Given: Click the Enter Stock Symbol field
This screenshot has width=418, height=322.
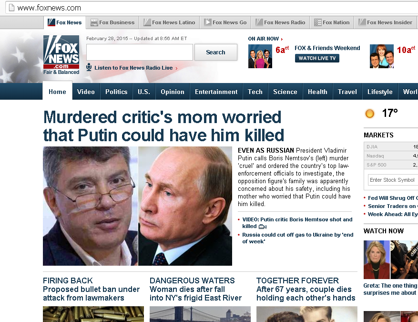Looking at the screenshot, I should point(393,180).
